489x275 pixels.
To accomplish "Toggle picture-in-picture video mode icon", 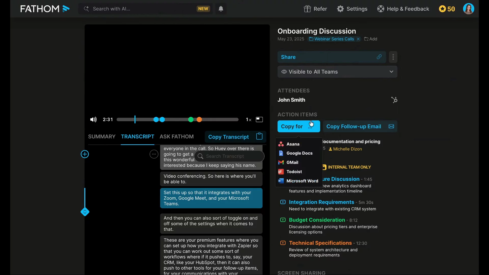I will [259, 119].
